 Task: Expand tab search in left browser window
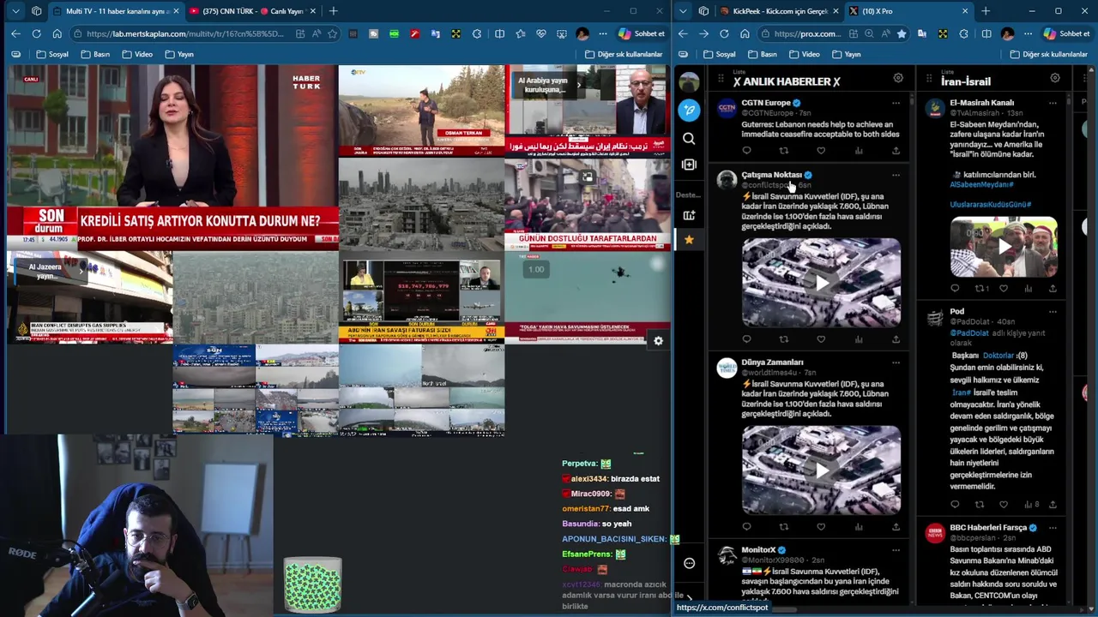click(15, 11)
